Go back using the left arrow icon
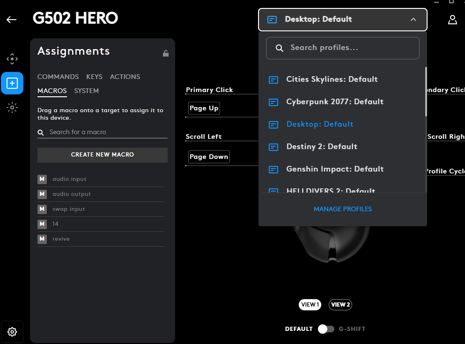Image resolution: width=465 pixels, height=344 pixels. 12,20
